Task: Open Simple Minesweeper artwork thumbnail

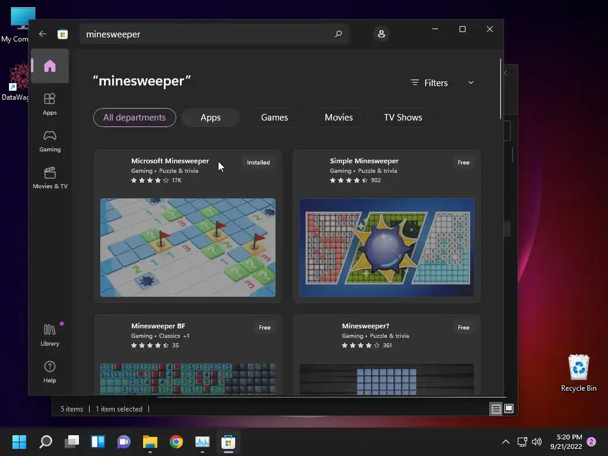Action: (x=387, y=248)
